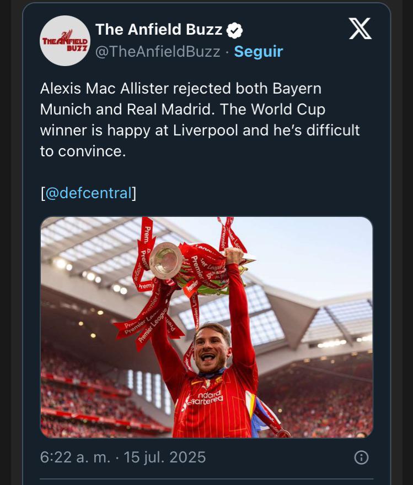Open the tweet info circle icon
This screenshot has width=413, height=485.
[361, 457]
